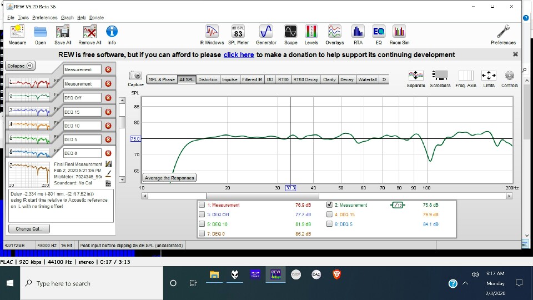Click the graph horizontal scrollbar thumb

click(262, 196)
